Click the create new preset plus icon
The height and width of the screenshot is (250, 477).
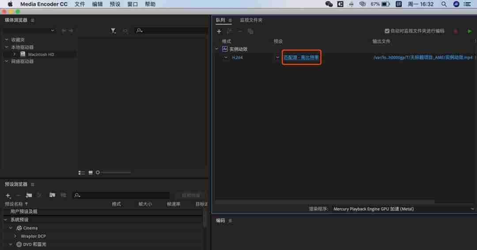[8, 195]
